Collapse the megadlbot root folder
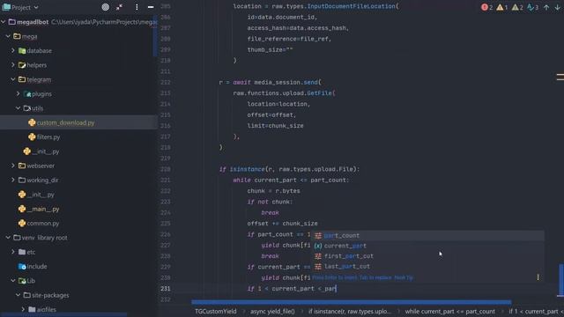This screenshot has height=317, width=564. tap(4, 22)
